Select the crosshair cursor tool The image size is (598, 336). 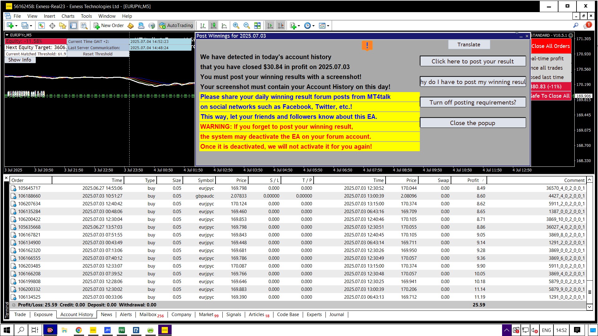[x=52, y=26]
